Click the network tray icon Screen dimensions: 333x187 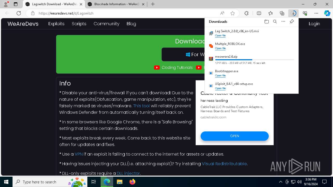click(x=293, y=182)
